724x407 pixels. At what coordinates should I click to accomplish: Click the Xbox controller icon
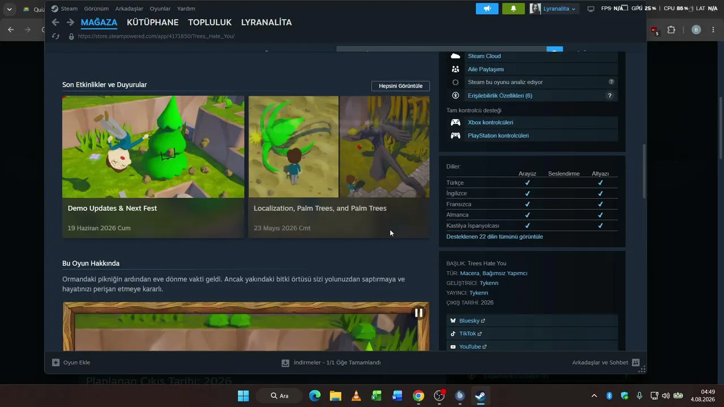[455, 122]
